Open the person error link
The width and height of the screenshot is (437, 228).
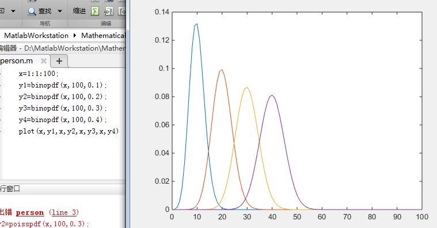coord(30,212)
